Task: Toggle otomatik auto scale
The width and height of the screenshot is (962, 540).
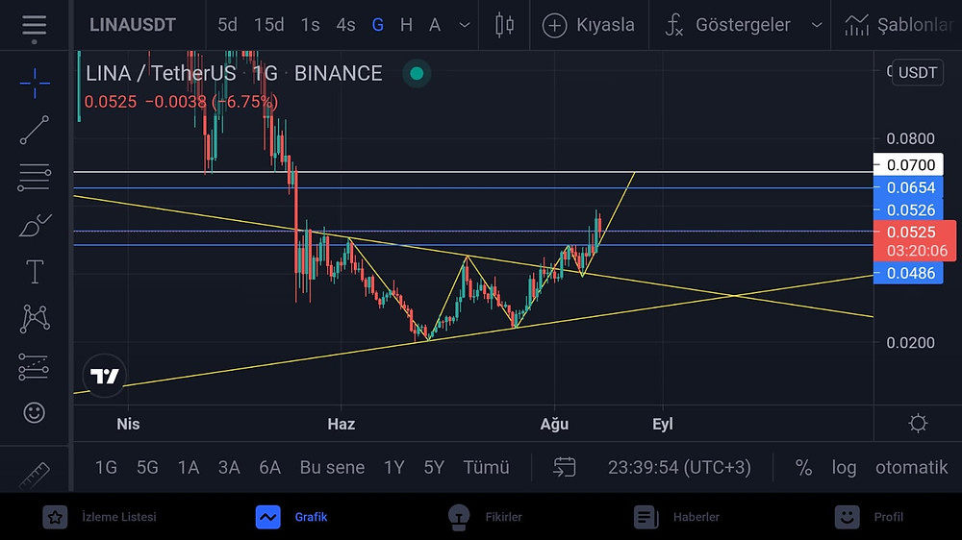Action: (x=911, y=468)
